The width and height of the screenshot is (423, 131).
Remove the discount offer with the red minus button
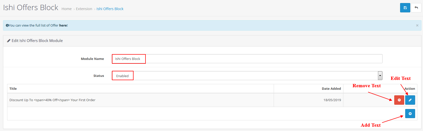pyautogui.click(x=399, y=100)
